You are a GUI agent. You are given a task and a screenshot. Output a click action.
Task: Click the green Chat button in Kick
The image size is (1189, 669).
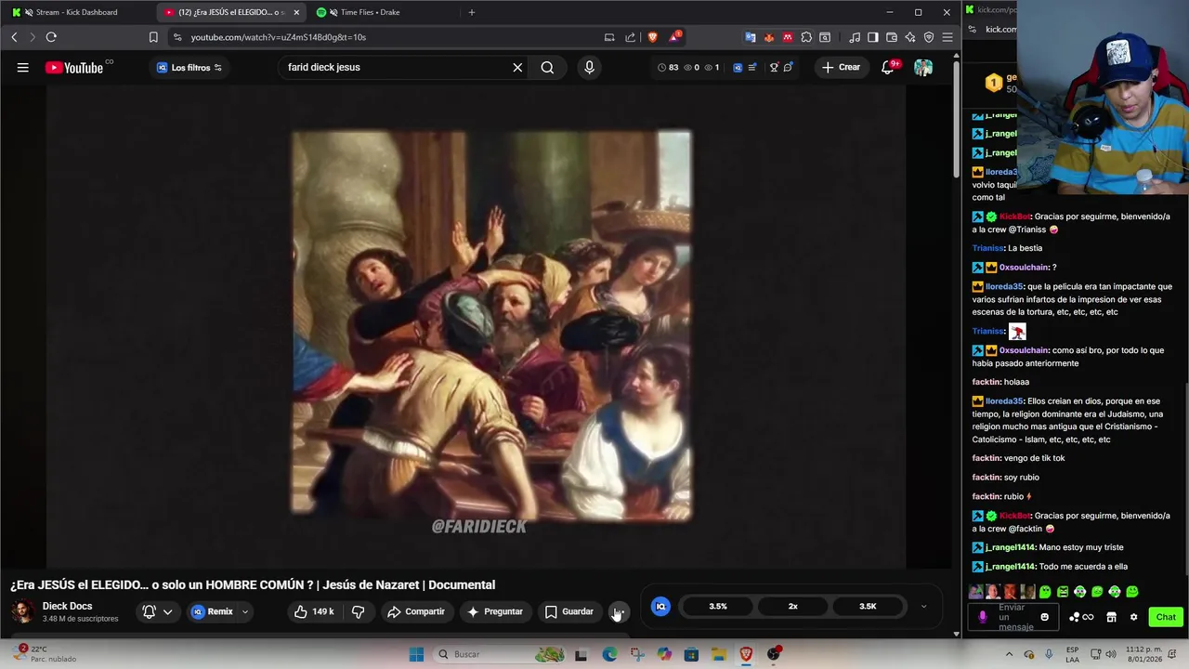pyautogui.click(x=1165, y=617)
